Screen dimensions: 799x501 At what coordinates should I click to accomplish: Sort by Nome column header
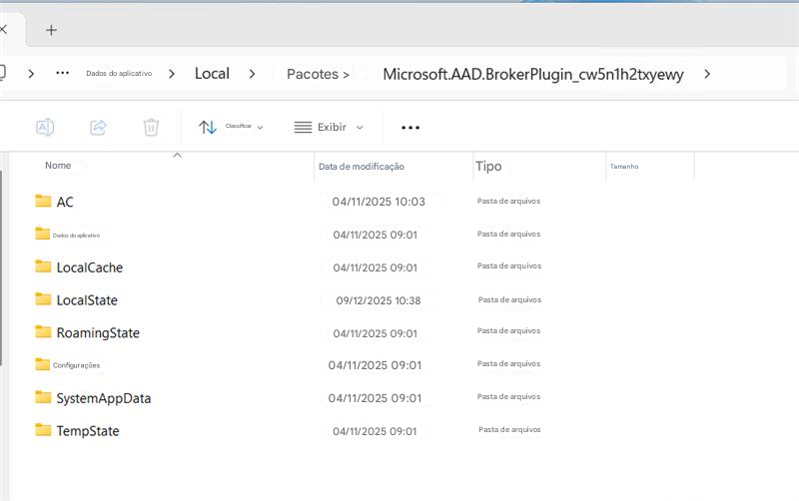58,166
